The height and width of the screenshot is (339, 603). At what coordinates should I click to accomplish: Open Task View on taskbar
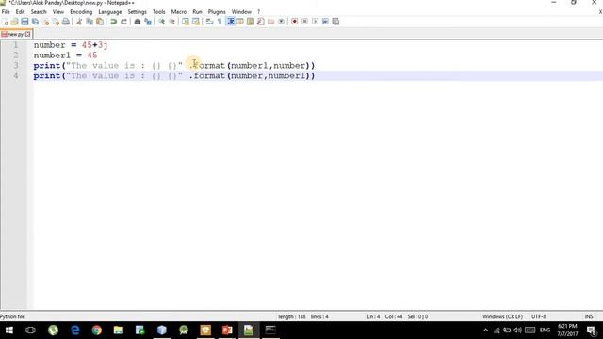point(30,331)
